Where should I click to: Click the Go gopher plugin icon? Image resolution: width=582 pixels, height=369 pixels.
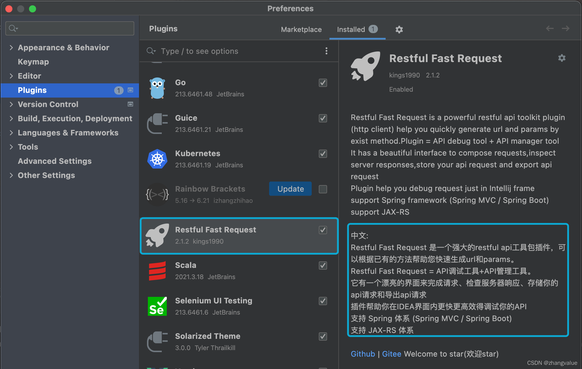point(157,88)
